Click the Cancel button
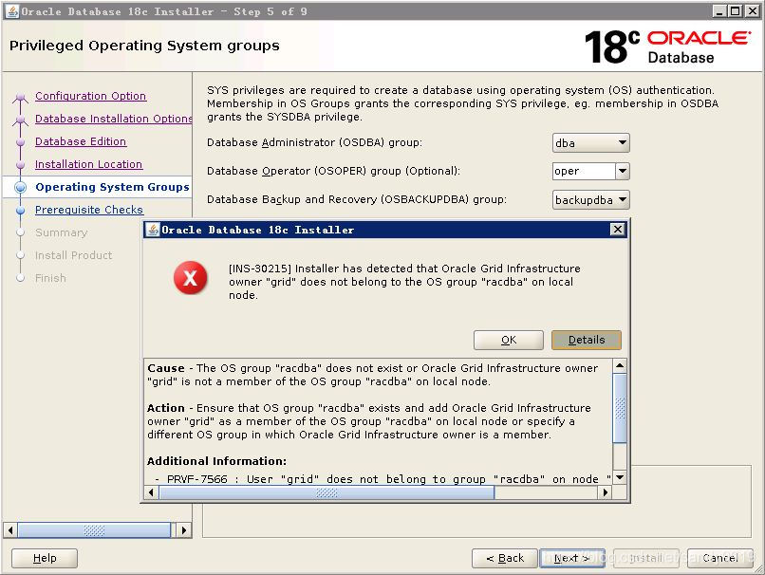This screenshot has height=575, width=765. click(x=720, y=558)
